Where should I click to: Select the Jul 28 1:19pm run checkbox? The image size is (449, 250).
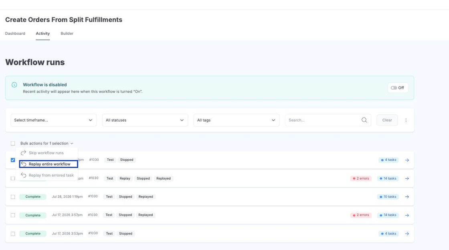13,197
